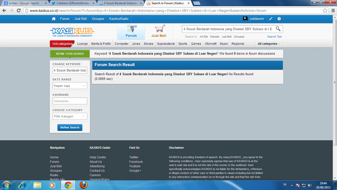Select the Forum section tab with icon
337x190 pixels.
(x=131, y=32)
